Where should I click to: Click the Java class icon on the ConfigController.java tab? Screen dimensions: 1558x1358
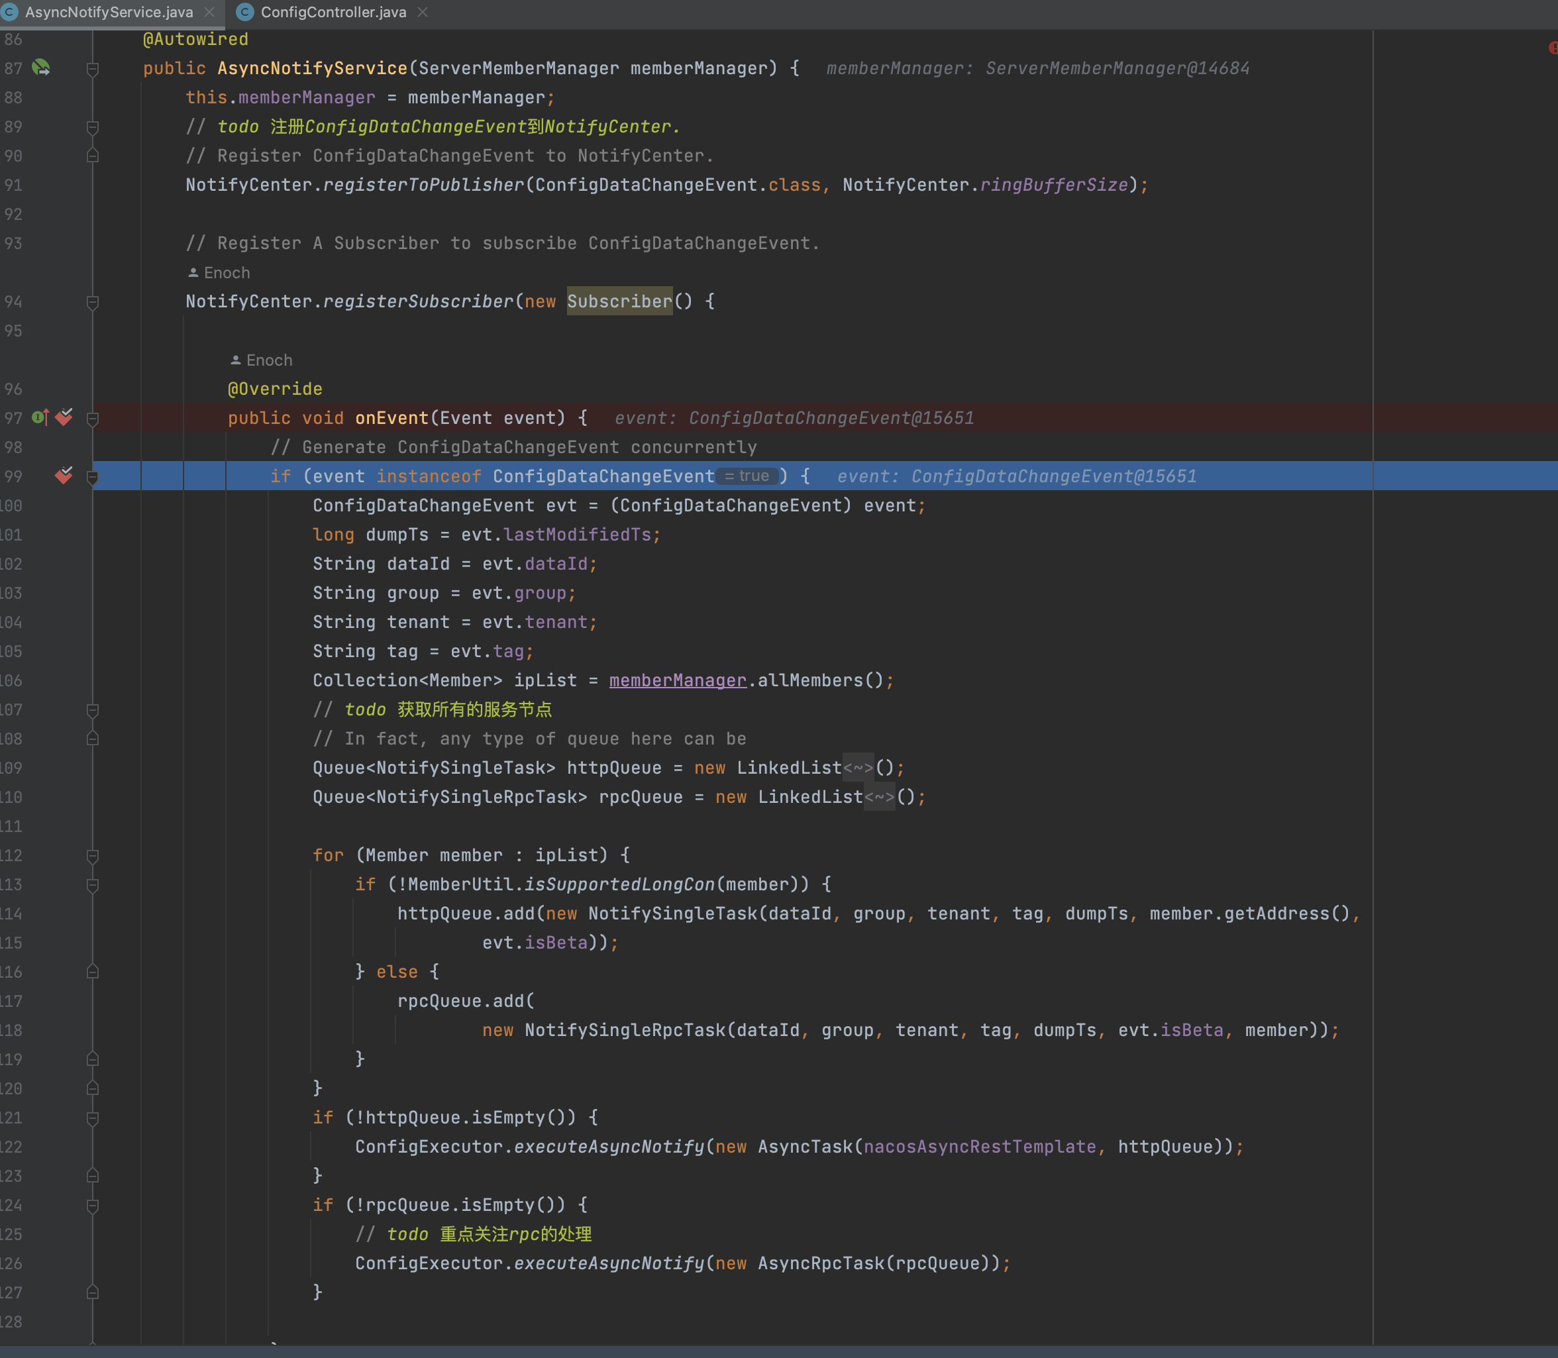[x=245, y=12]
